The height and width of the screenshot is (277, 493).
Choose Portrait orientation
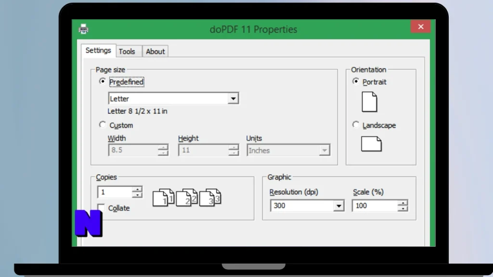pyautogui.click(x=356, y=81)
